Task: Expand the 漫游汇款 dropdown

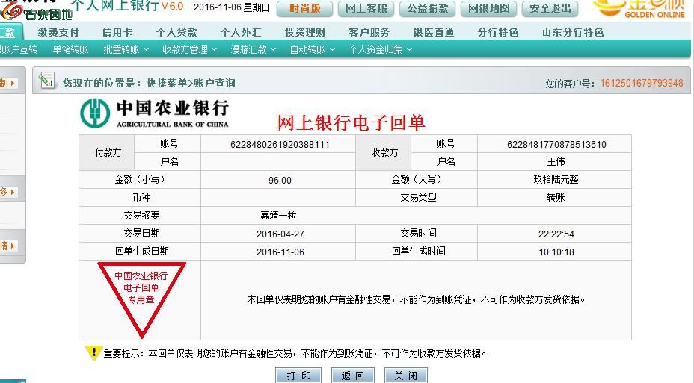Action: click(x=254, y=49)
